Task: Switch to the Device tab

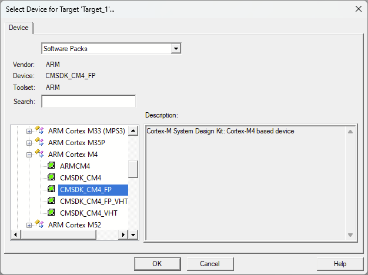Action: [x=19, y=28]
